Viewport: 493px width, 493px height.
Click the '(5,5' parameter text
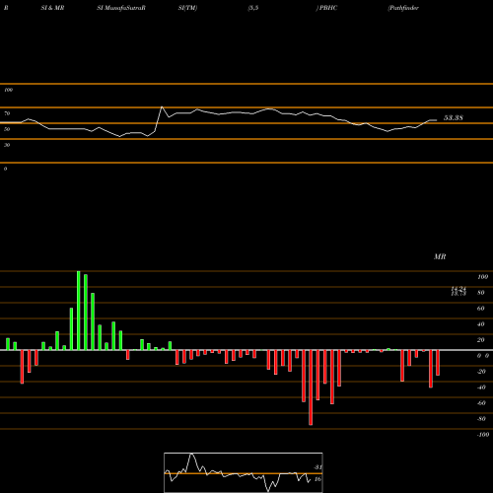[x=253, y=8]
